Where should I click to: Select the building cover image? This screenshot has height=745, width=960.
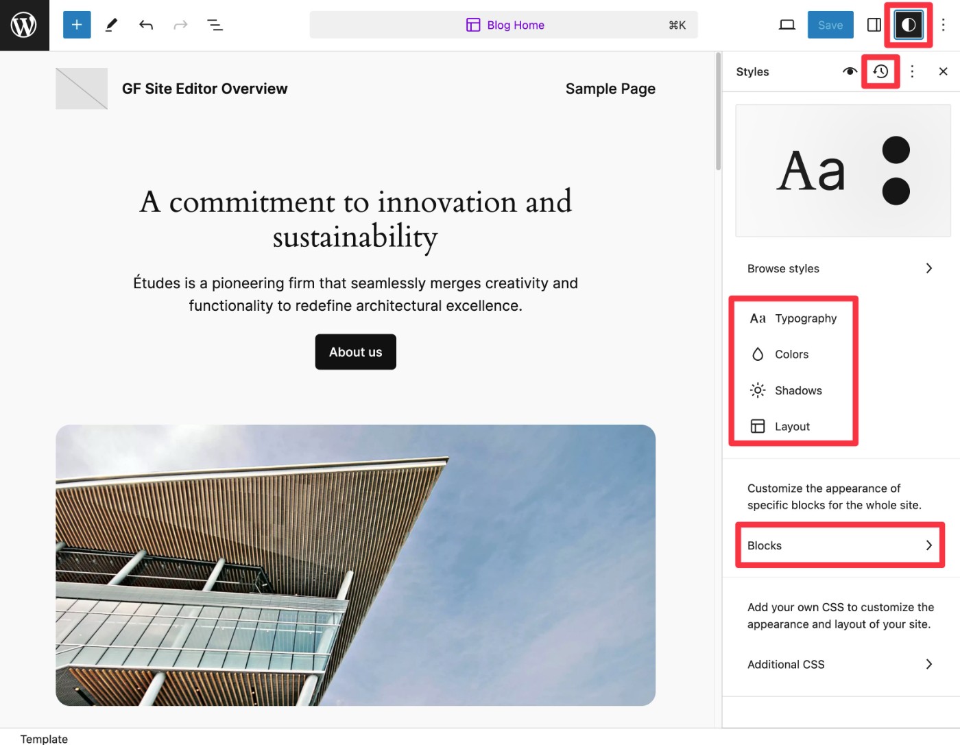pyautogui.click(x=355, y=565)
